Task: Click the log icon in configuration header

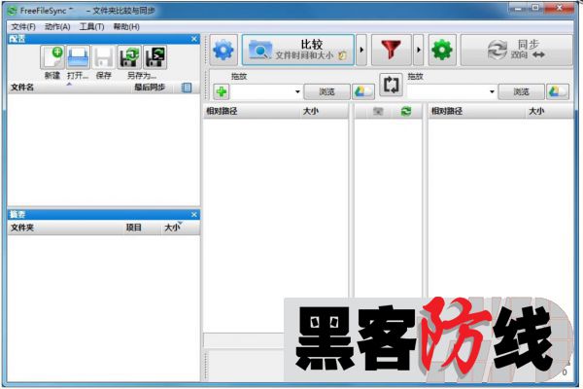Action: (x=187, y=88)
